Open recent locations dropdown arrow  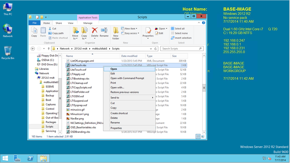coord(44,49)
